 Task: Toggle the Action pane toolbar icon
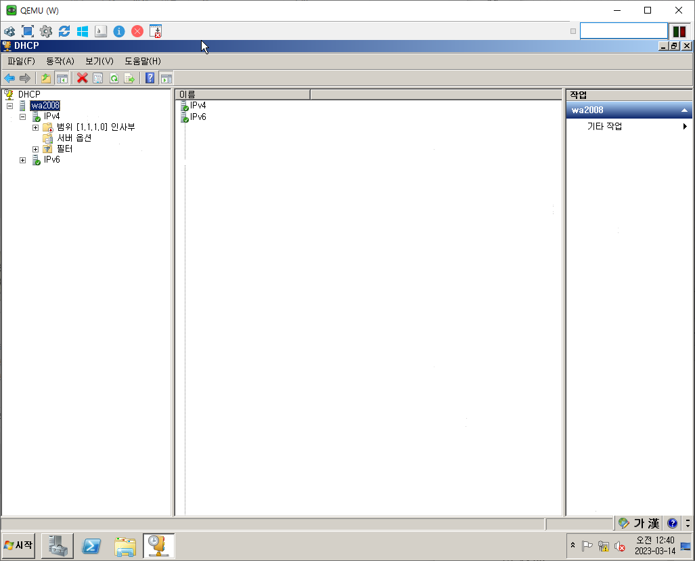166,79
